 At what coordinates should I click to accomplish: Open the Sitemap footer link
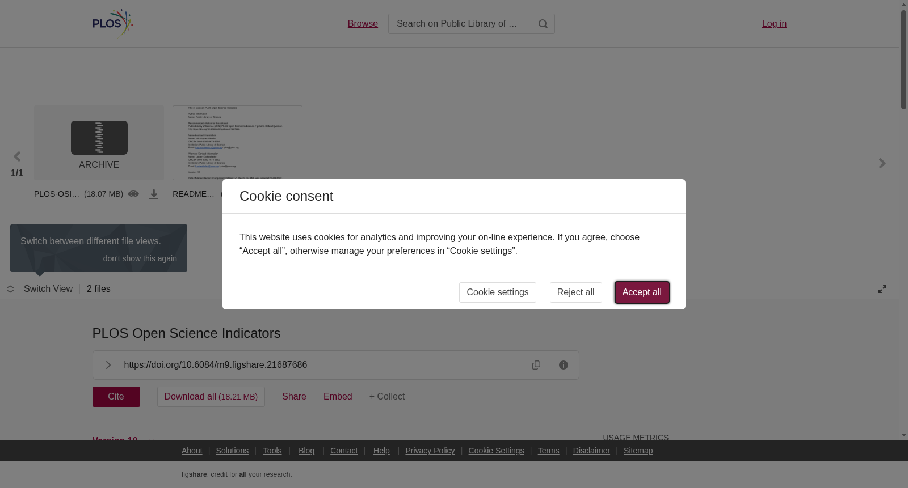[638, 451]
